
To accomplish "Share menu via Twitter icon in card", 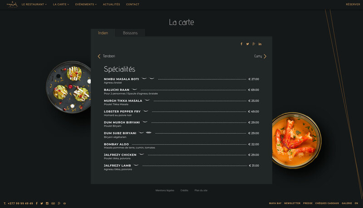I will click(x=247, y=44).
